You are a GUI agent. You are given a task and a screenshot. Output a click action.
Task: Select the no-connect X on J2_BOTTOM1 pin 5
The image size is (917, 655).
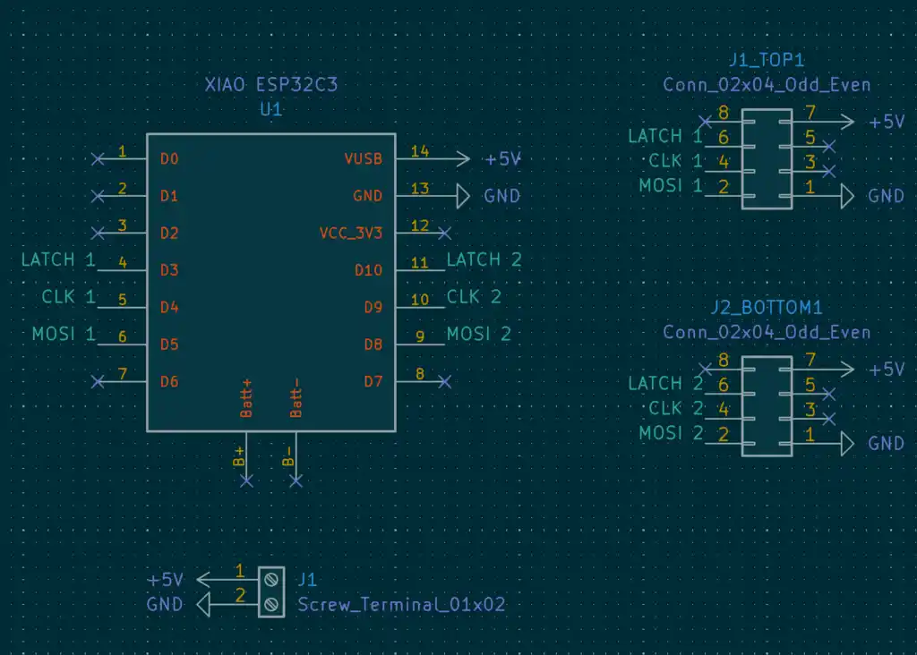(828, 394)
